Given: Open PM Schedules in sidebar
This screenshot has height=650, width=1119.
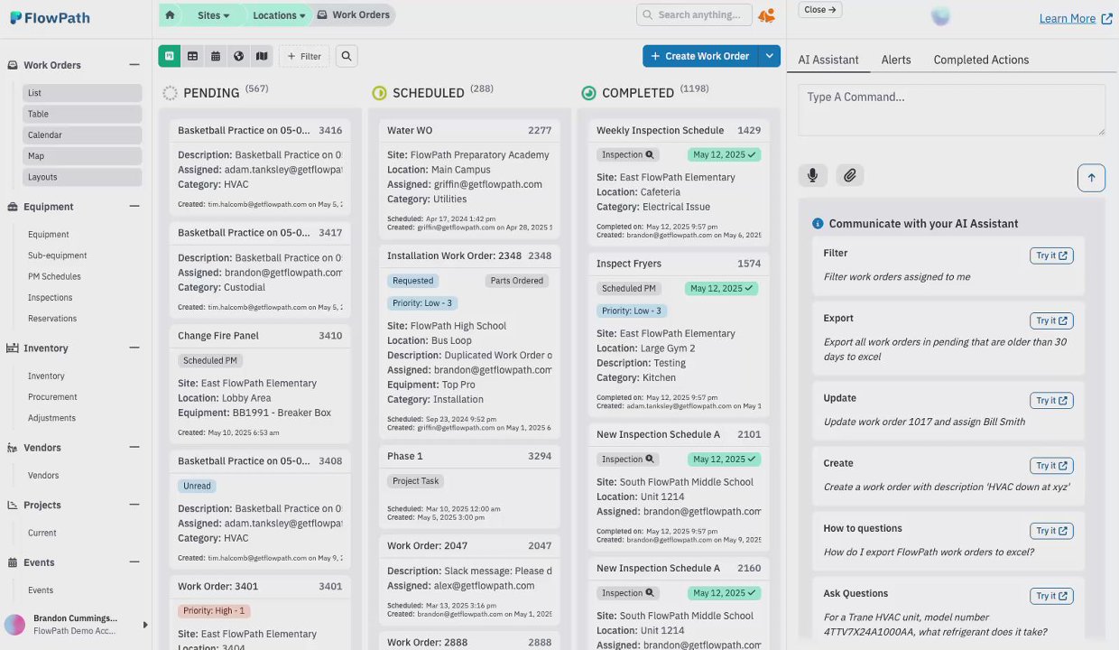Looking at the screenshot, I should point(54,276).
